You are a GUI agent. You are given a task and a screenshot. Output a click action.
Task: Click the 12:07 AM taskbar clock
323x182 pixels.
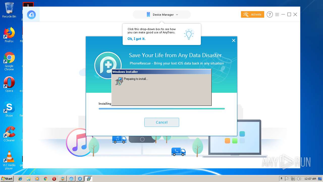click(310, 179)
